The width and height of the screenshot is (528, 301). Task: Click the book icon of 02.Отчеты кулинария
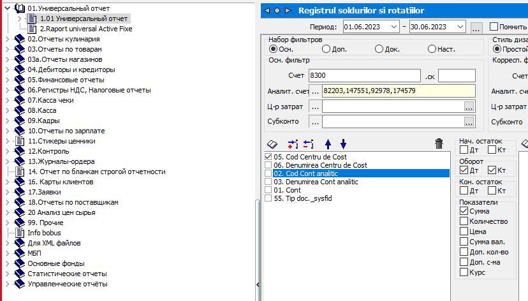[x=20, y=39]
